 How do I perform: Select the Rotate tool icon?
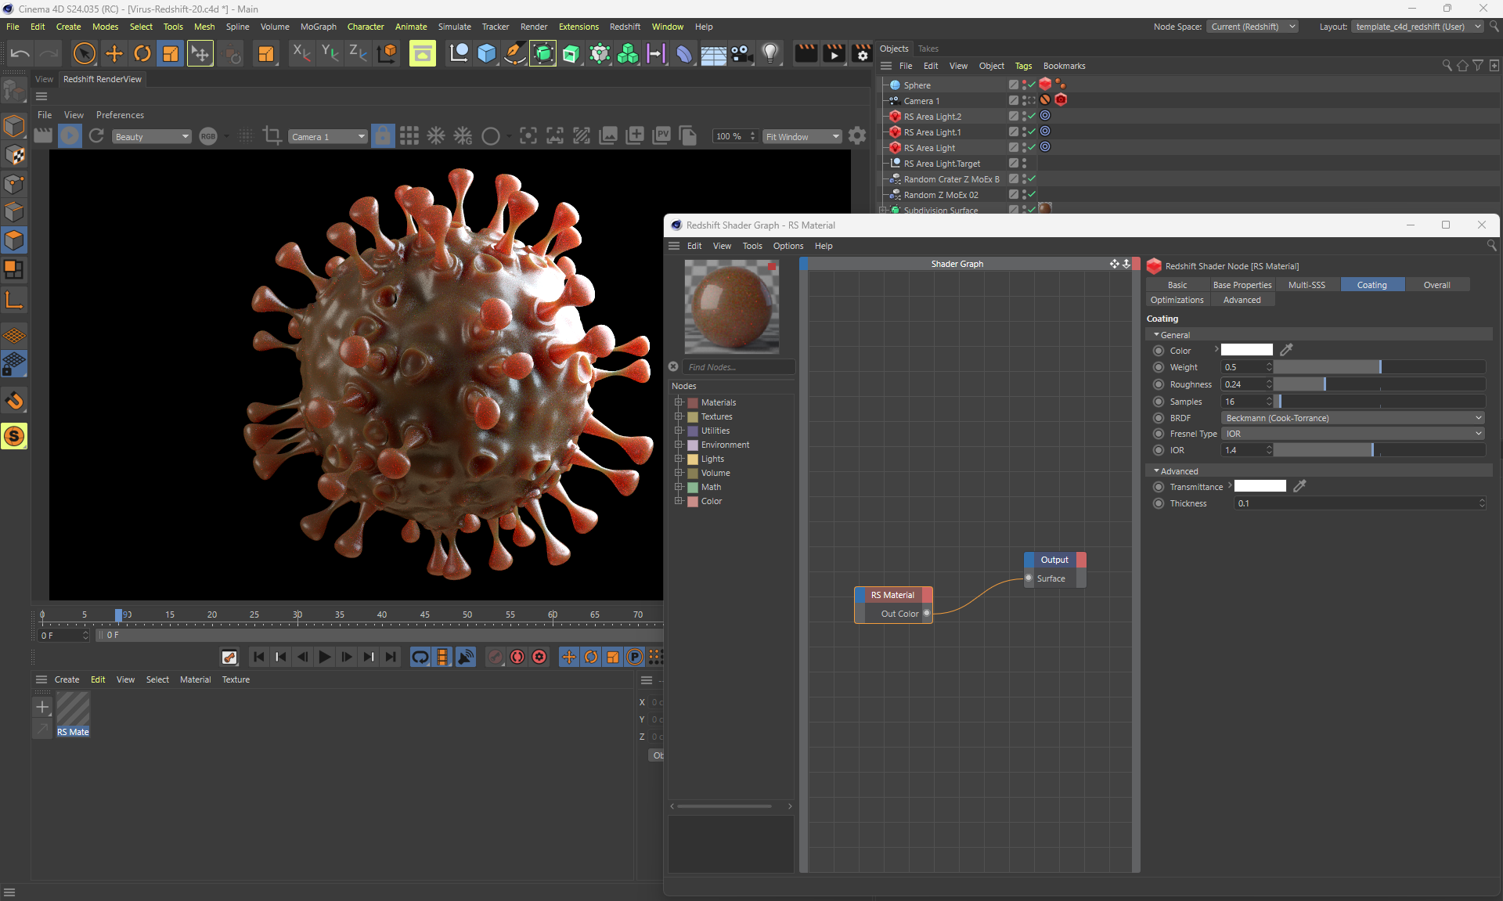[142, 54]
